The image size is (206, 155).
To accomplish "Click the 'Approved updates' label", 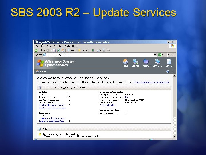I will coord(47,97).
